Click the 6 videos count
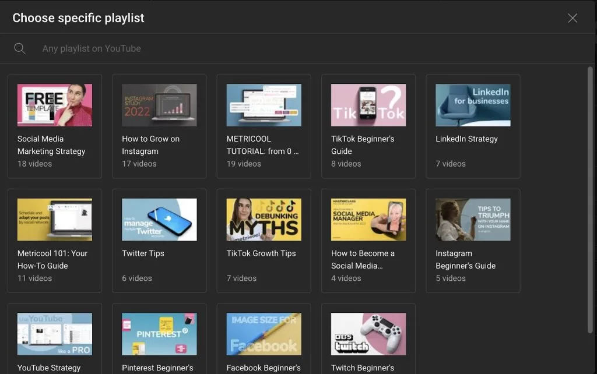597x374 pixels. pyautogui.click(x=136, y=278)
